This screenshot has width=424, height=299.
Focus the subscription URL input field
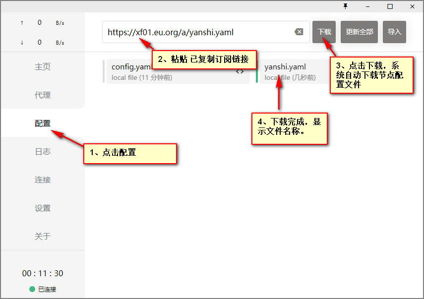[198, 32]
